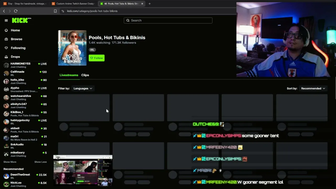The image size is (336, 189).
Task: Click the Kick logo
Action: pos(22,20)
